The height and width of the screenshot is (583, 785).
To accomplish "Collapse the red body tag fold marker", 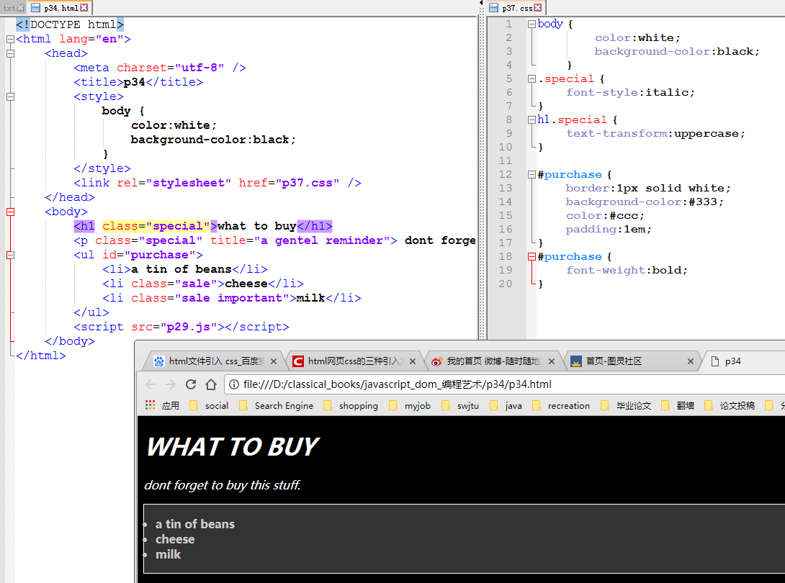I will [x=10, y=212].
